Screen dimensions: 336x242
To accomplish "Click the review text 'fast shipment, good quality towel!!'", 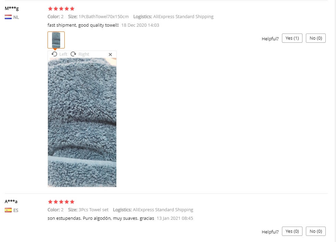I will click(x=83, y=25).
